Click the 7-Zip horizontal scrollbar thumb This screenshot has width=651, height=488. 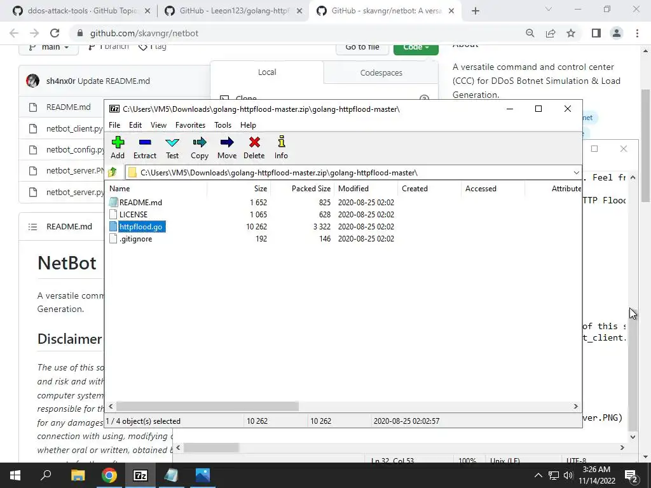207,406
